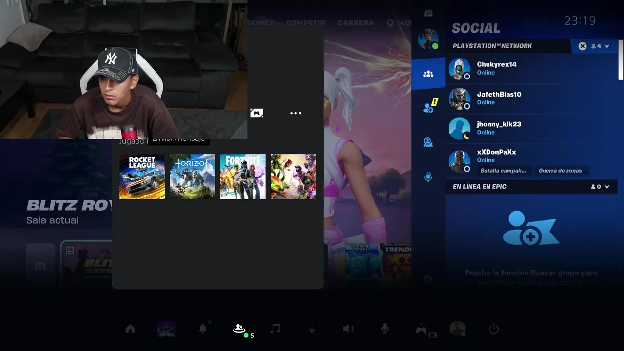Switch to the running Fortnite game tile
The width and height of the screenshot is (624, 351).
tap(166, 329)
